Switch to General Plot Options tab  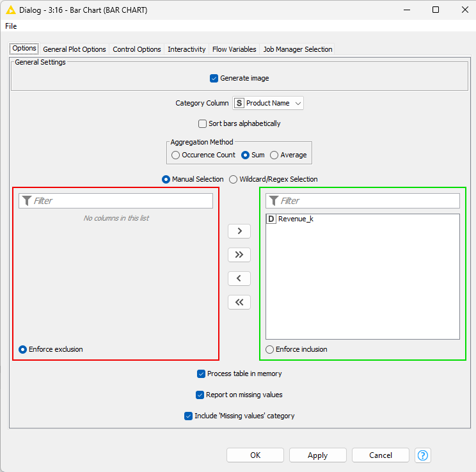[74, 49]
